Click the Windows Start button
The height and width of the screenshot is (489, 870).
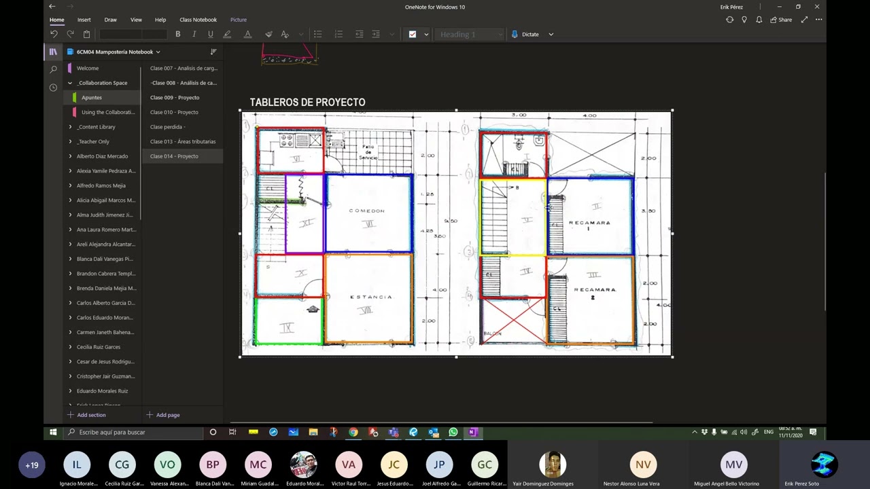53,432
